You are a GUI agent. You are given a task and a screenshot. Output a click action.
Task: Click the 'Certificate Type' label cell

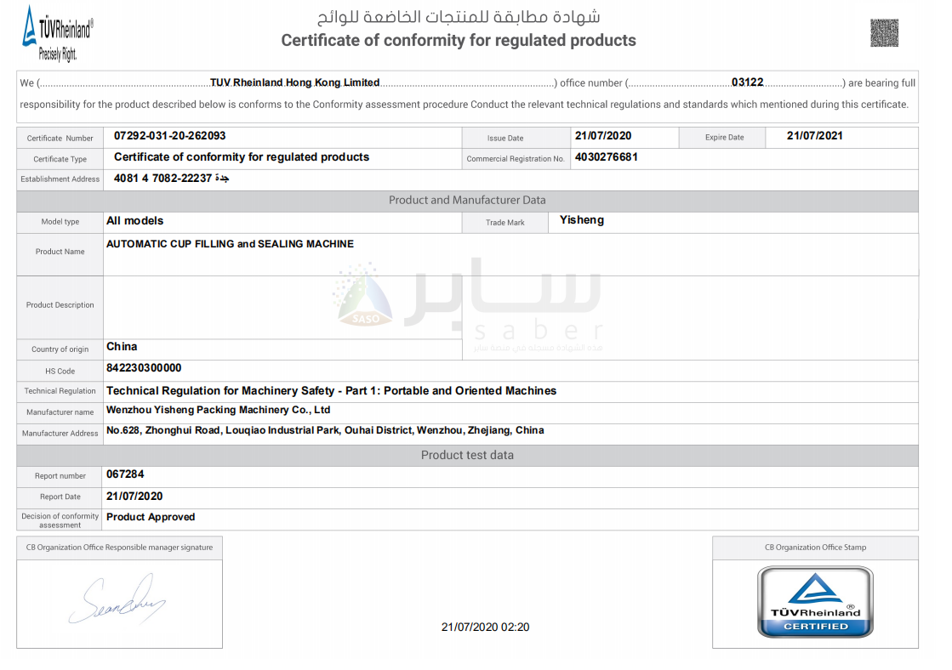(x=60, y=160)
